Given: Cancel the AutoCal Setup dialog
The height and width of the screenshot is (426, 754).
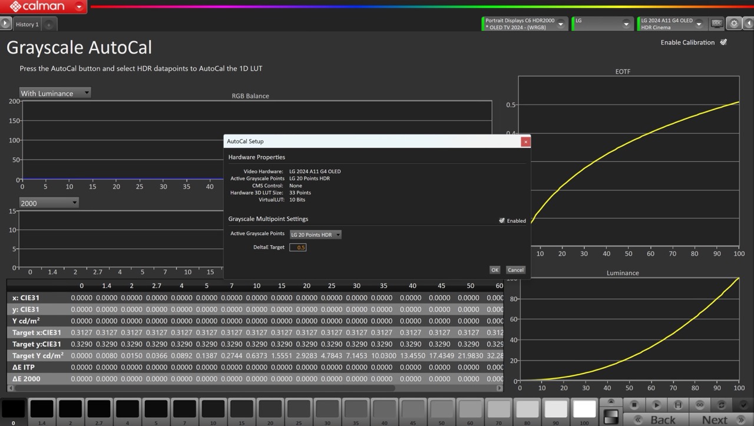Looking at the screenshot, I should pyautogui.click(x=515, y=270).
